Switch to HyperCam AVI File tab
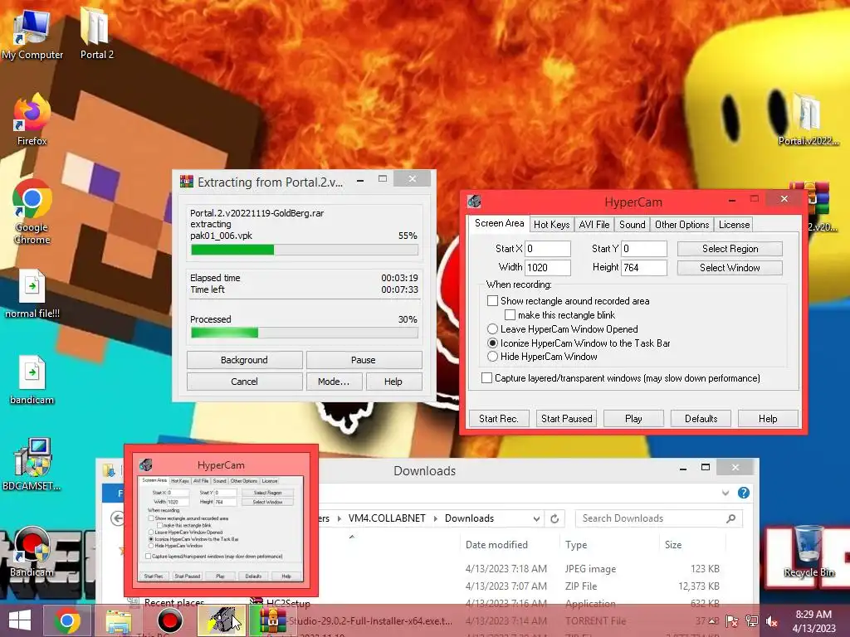This screenshot has width=850, height=637. tap(594, 224)
